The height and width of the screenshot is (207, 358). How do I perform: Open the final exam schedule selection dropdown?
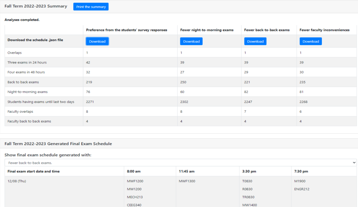pos(180,163)
